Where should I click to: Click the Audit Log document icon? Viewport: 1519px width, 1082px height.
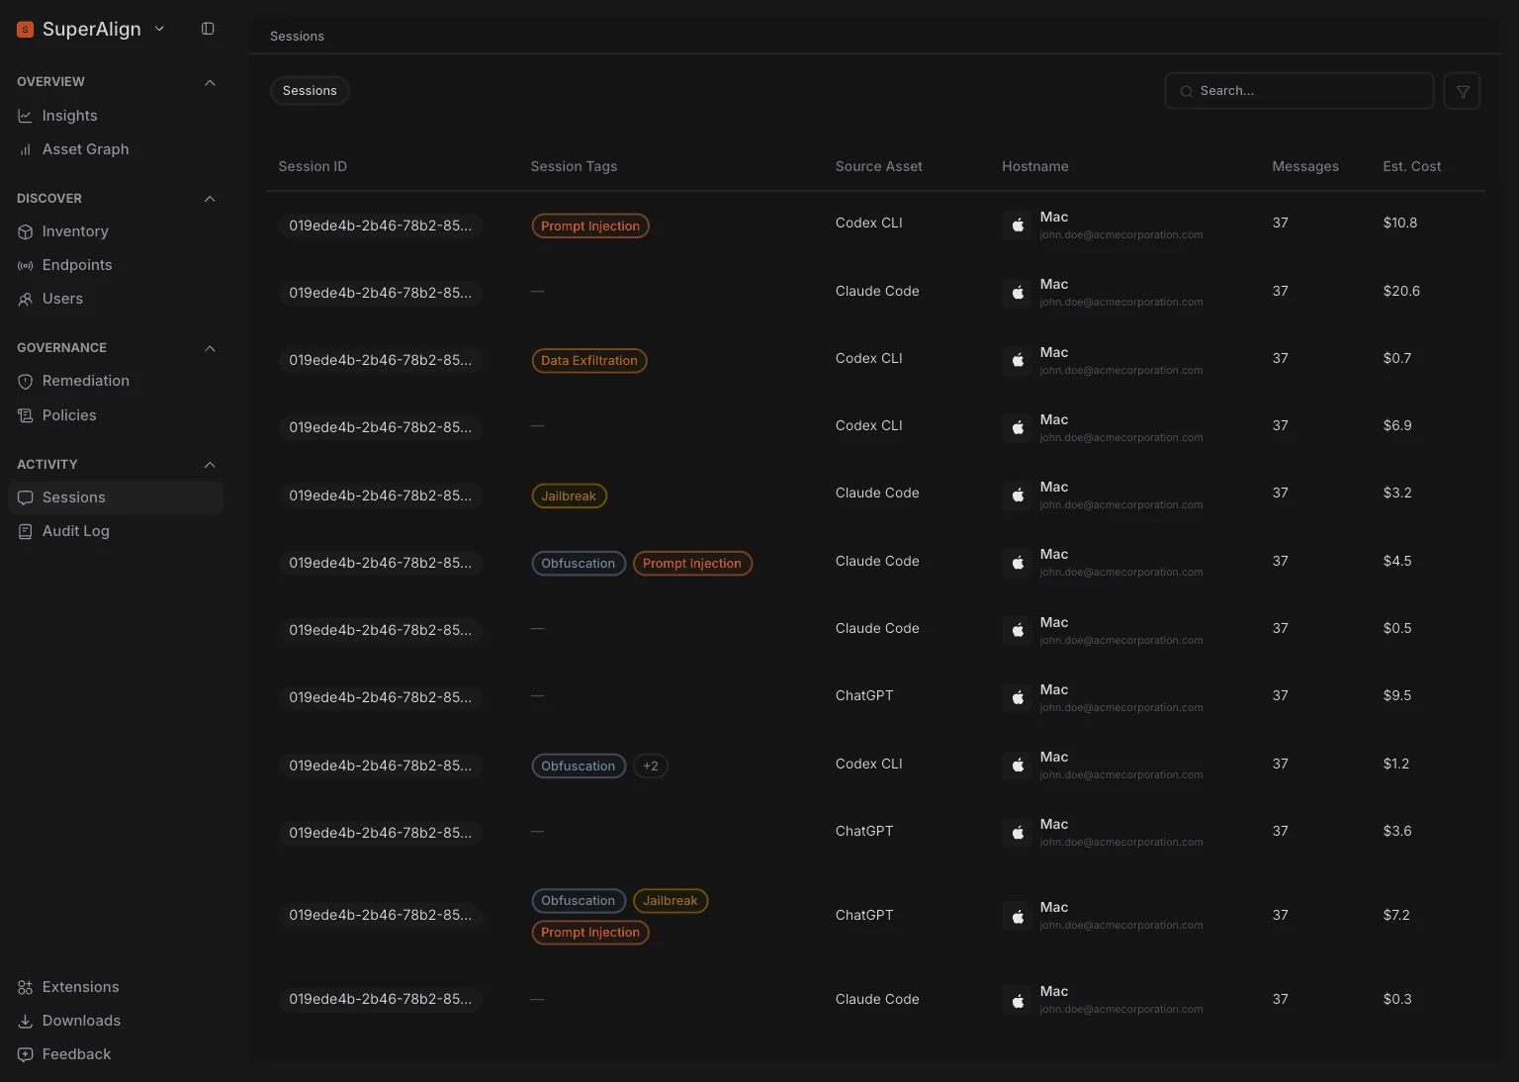click(26, 531)
